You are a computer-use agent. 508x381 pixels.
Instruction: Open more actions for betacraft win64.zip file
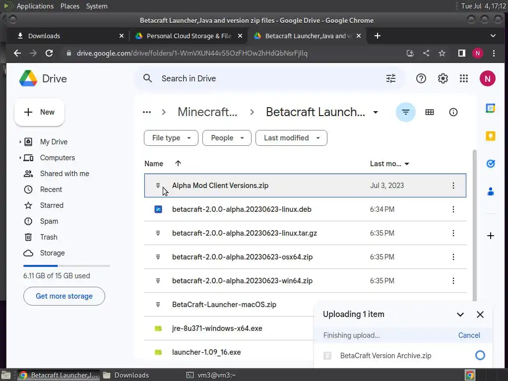453,281
